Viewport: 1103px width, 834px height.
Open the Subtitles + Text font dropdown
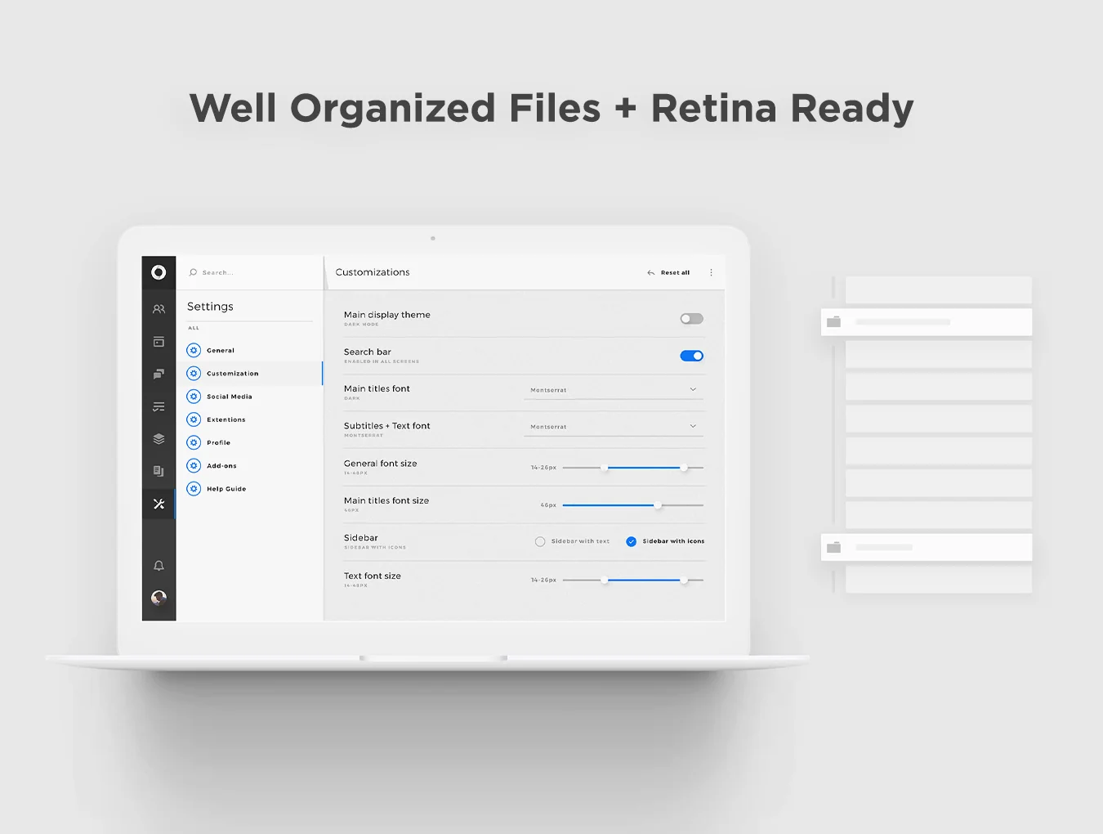point(614,427)
